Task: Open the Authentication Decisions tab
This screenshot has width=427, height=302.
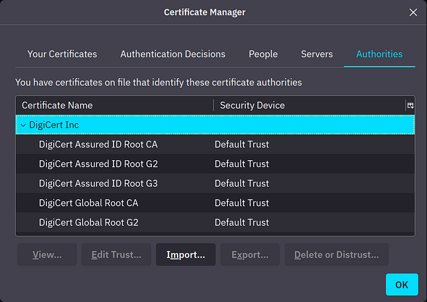Action: click(x=173, y=54)
